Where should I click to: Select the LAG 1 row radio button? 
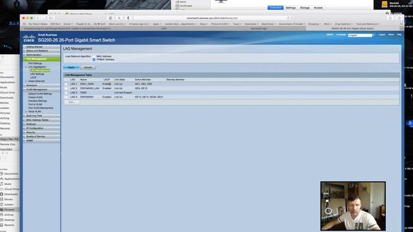(66, 84)
